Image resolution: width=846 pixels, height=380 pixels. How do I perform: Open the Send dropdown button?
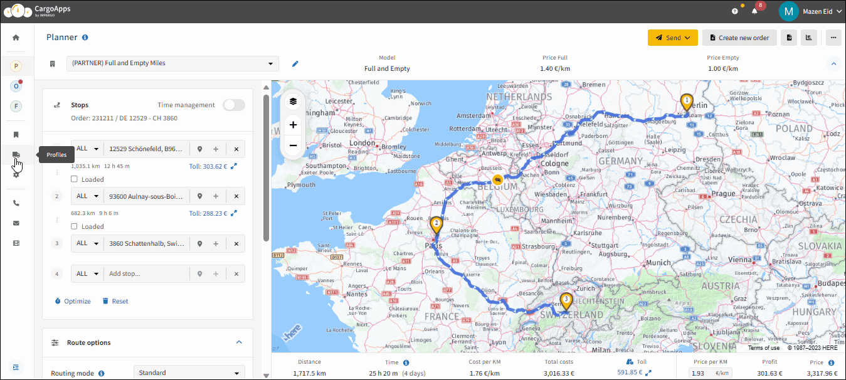(x=673, y=38)
